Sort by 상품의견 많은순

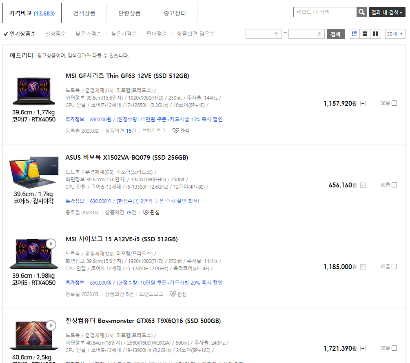tap(195, 34)
